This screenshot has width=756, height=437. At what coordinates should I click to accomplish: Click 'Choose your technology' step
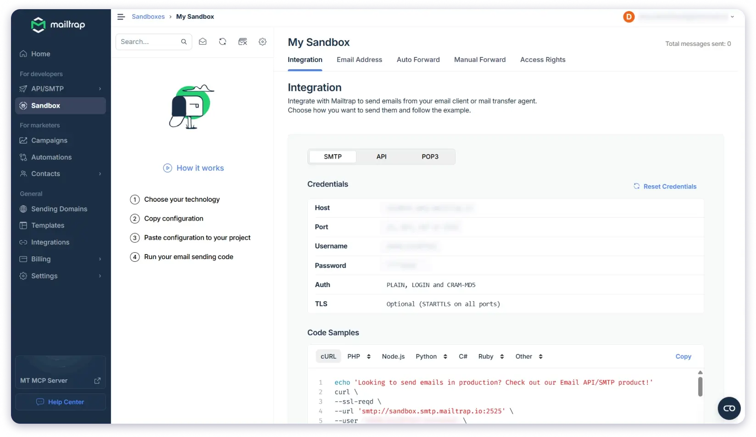[182, 199]
